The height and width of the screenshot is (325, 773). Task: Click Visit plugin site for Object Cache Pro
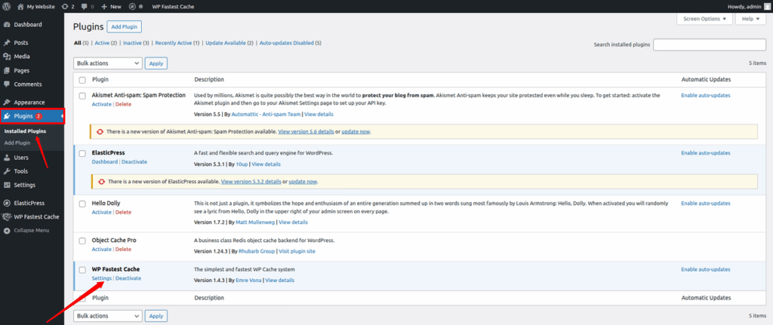297,252
